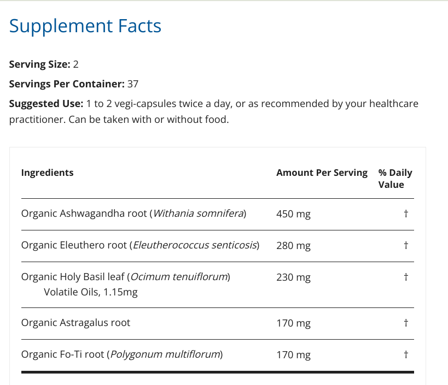Click the 170 mg amount for Astragalus root
Image resolution: width=448 pixels, height=385 pixels.
click(293, 323)
